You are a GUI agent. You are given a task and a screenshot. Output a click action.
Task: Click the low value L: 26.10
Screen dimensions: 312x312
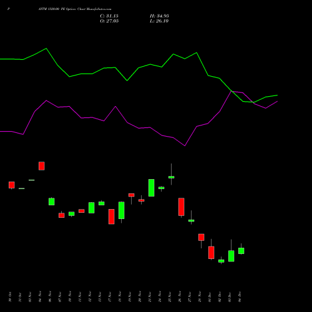pos(159,21)
